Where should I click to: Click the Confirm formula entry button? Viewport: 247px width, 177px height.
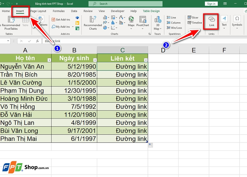click(x=29, y=41)
